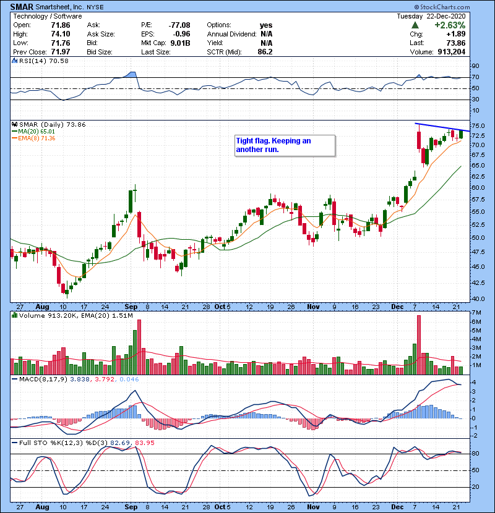Click the +2.63% percent change

[x=450, y=25]
